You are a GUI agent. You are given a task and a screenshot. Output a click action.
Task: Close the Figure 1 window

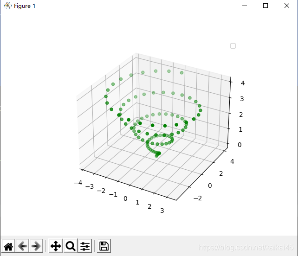tap(287, 6)
